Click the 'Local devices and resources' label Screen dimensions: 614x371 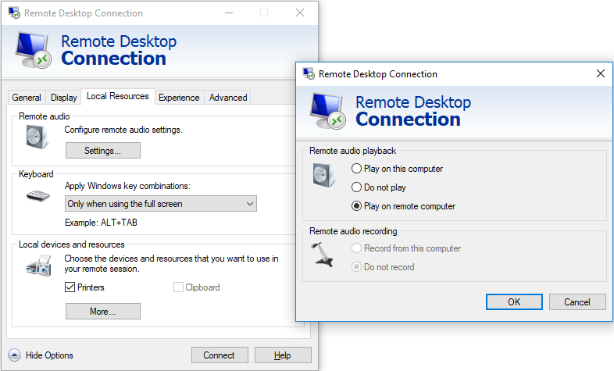(72, 244)
